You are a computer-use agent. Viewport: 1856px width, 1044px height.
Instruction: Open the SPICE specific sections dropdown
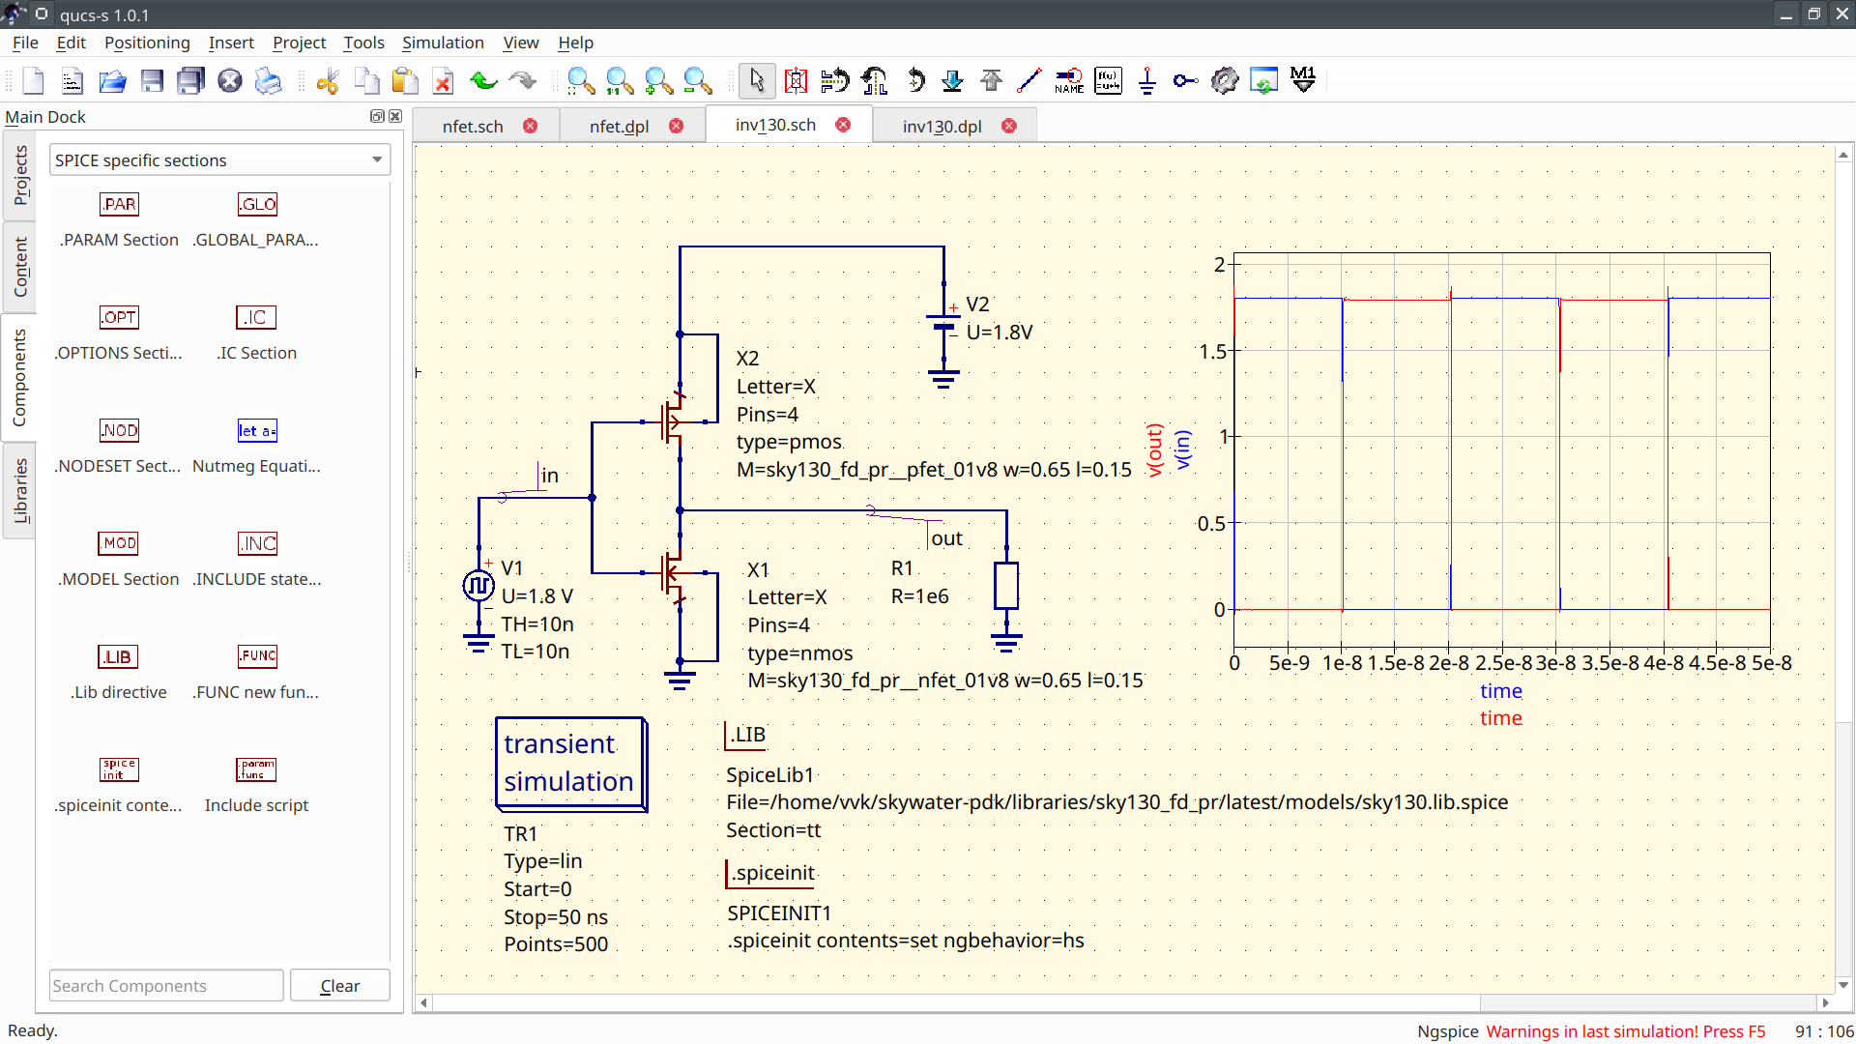pos(218,159)
